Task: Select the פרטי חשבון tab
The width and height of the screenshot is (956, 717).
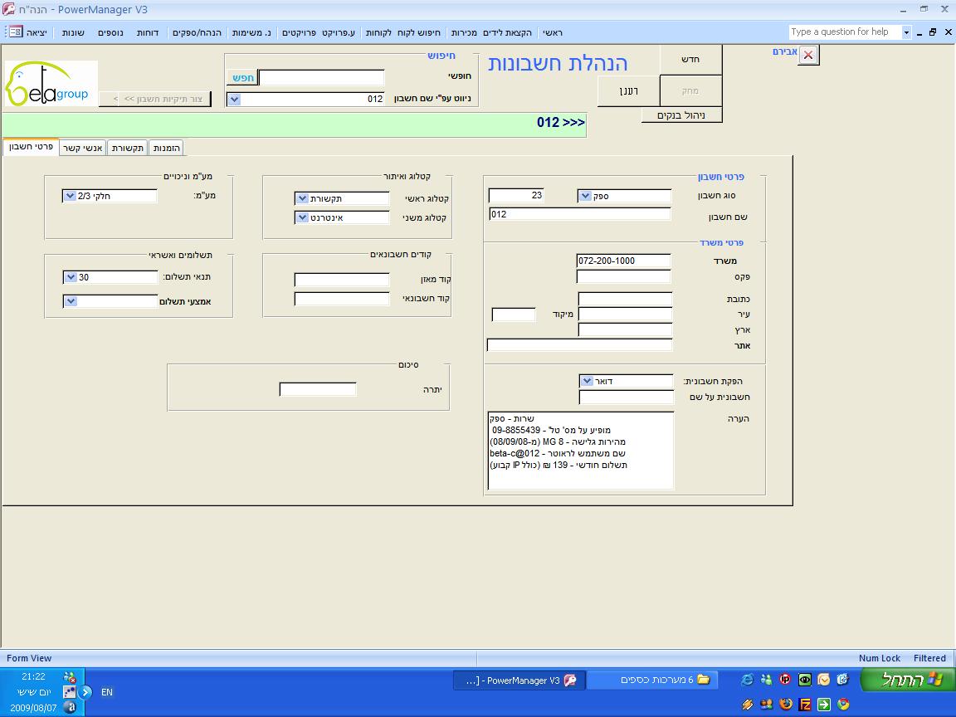Action: click(x=31, y=146)
